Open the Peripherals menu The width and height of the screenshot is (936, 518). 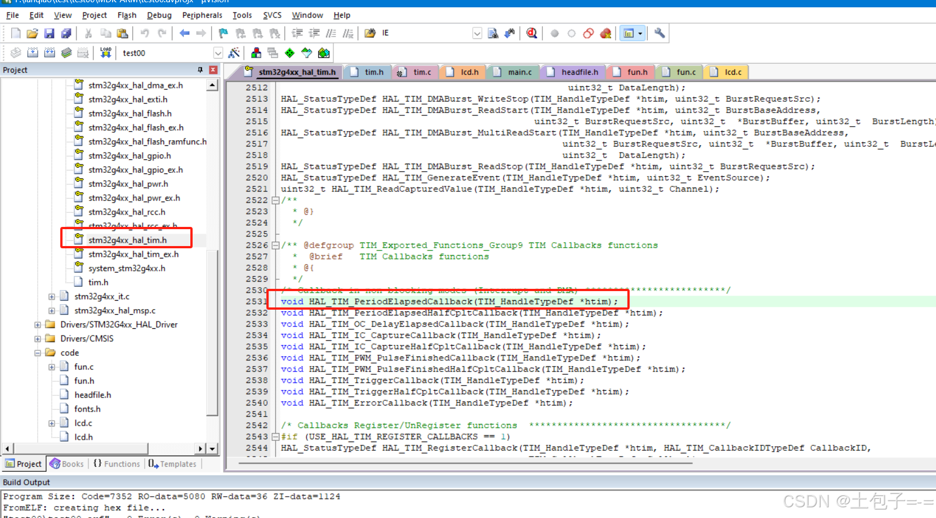click(x=202, y=15)
